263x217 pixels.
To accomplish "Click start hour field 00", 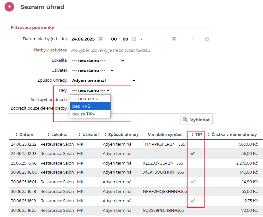I will click(x=114, y=39).
